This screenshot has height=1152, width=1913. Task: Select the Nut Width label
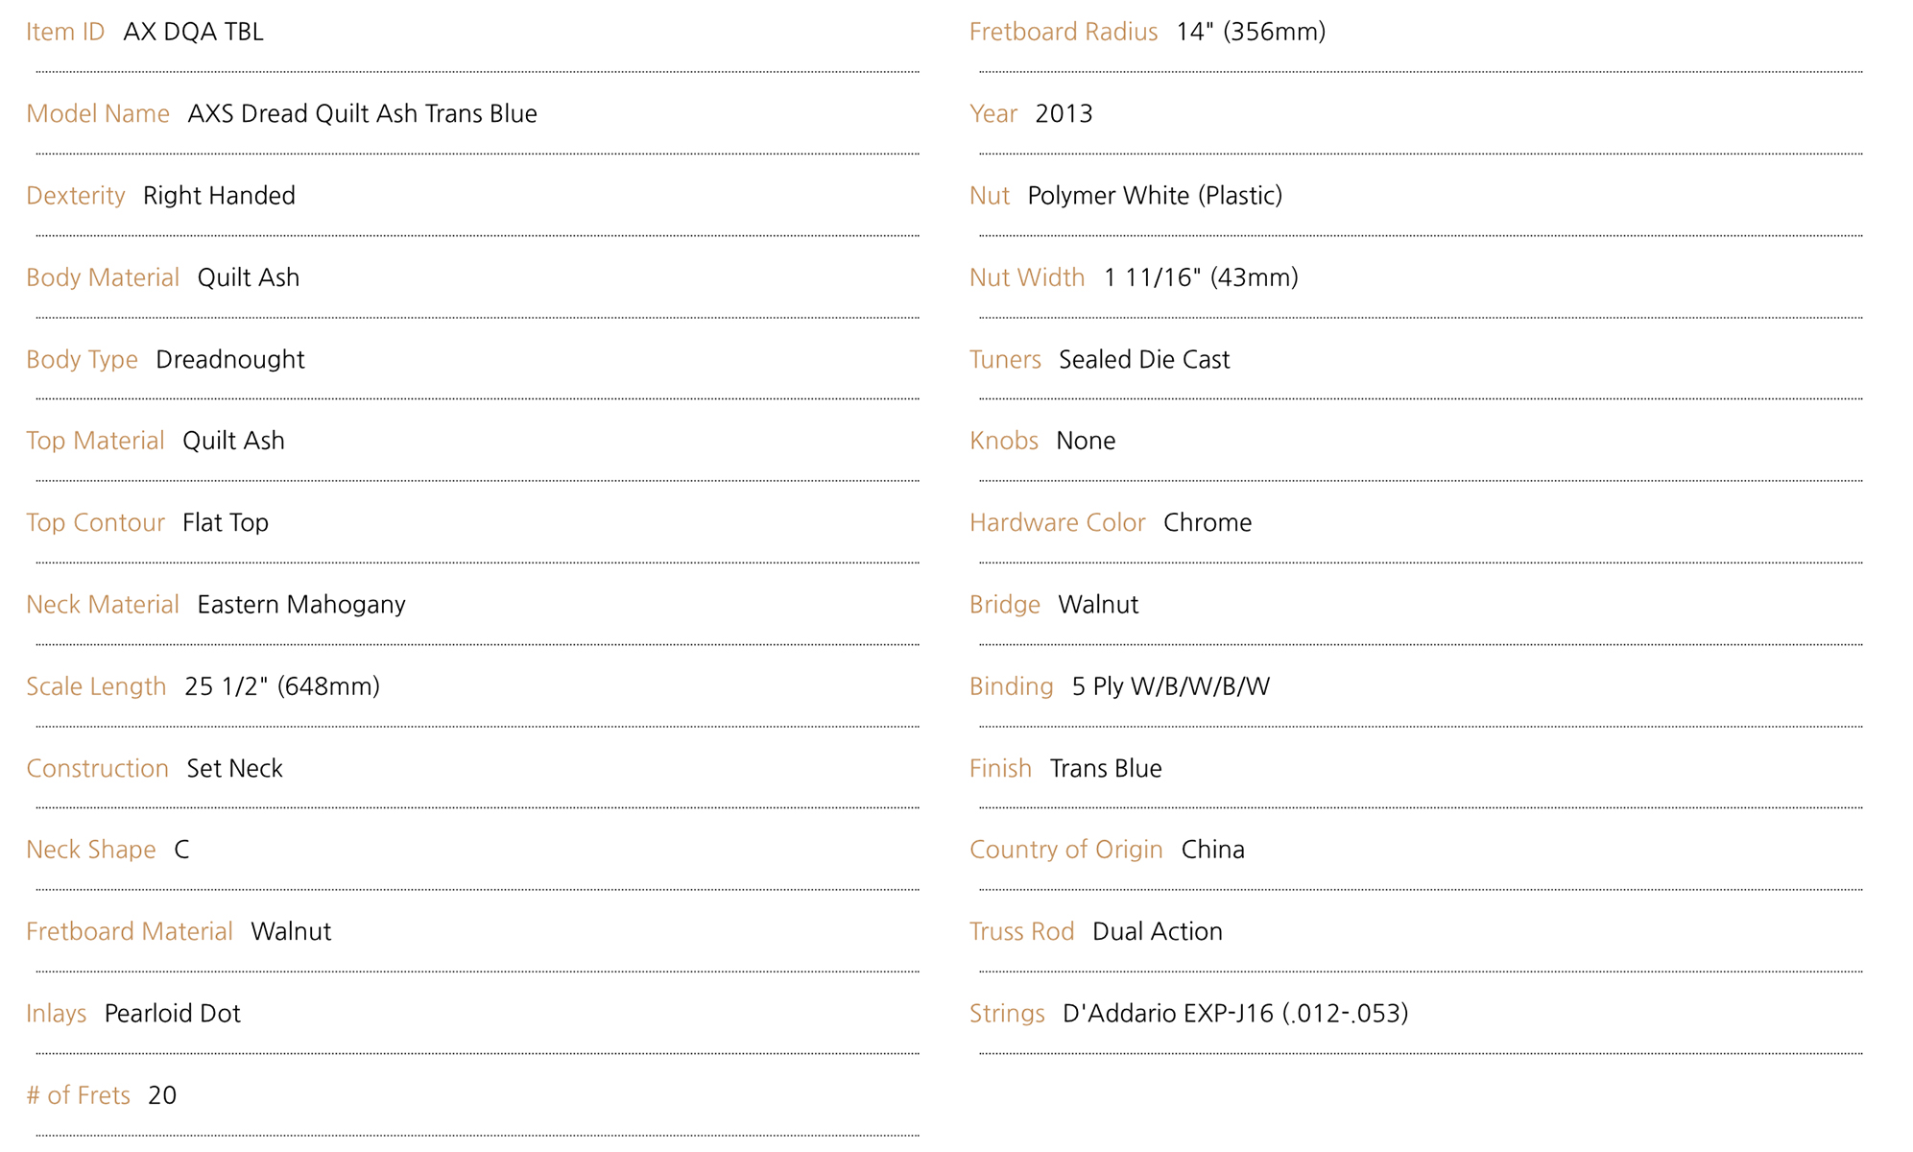tap(1026, 277)
